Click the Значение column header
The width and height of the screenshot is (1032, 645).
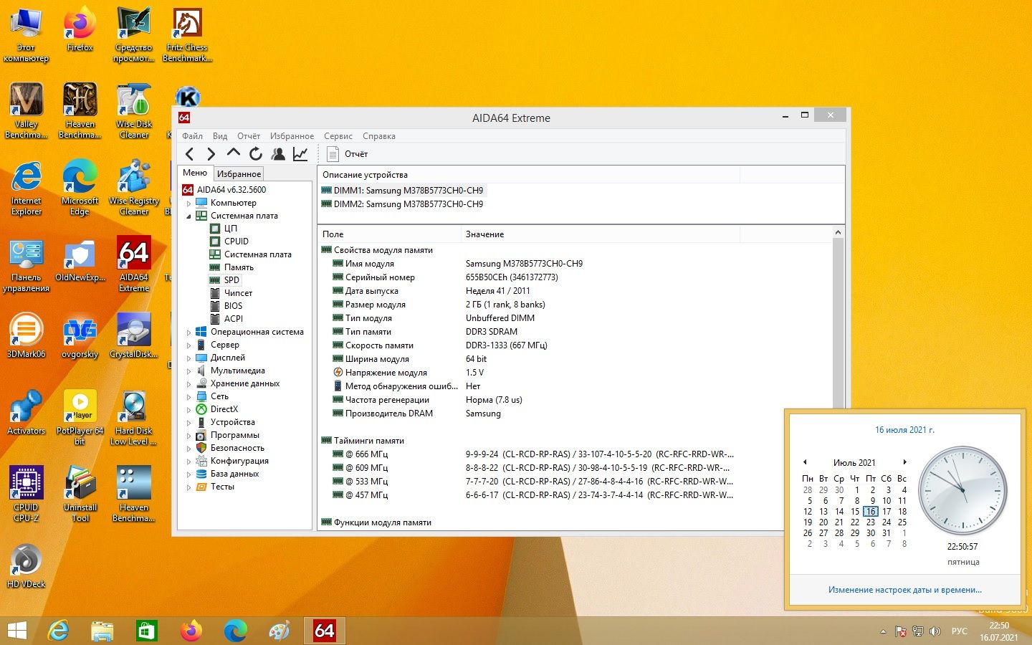pyautogui.click(x=600, y=234)
